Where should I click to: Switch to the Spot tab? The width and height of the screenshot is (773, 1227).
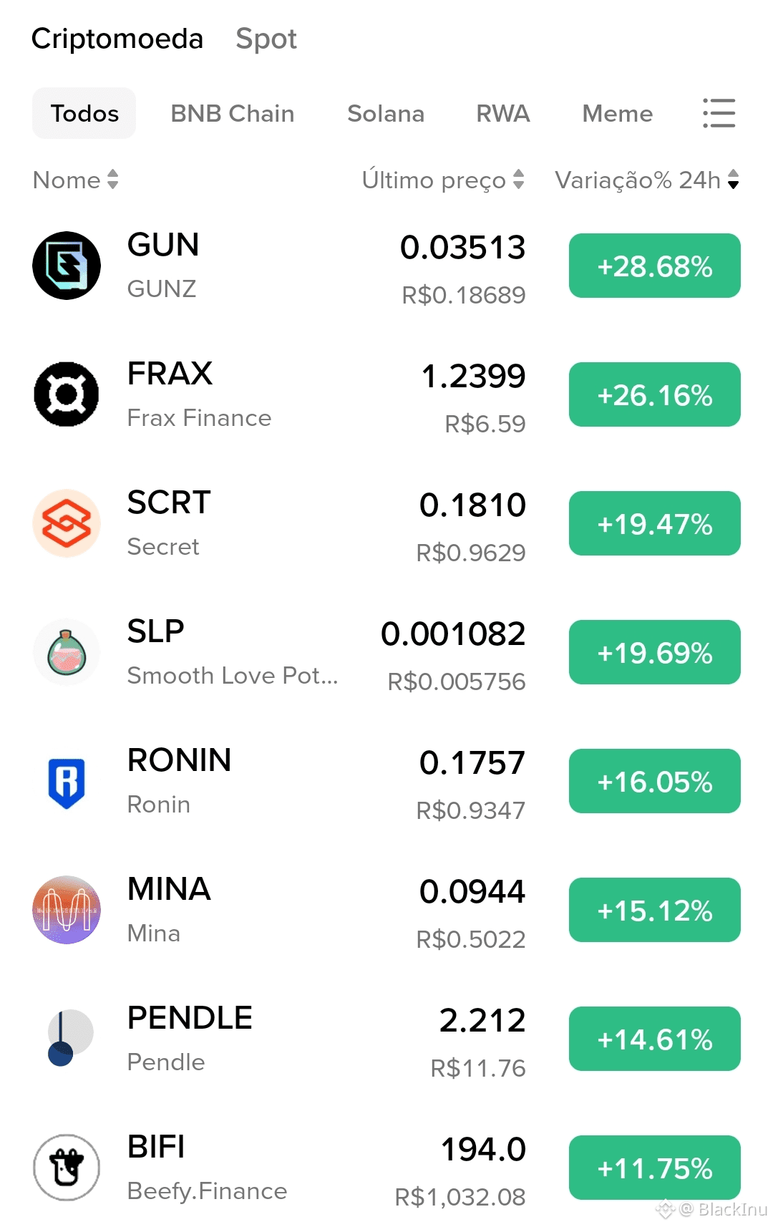(266, 39)
